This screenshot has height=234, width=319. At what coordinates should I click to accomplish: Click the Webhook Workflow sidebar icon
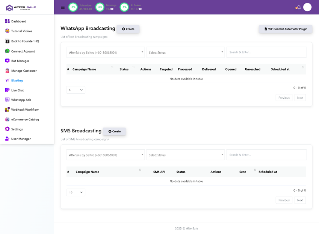(7, 109)
